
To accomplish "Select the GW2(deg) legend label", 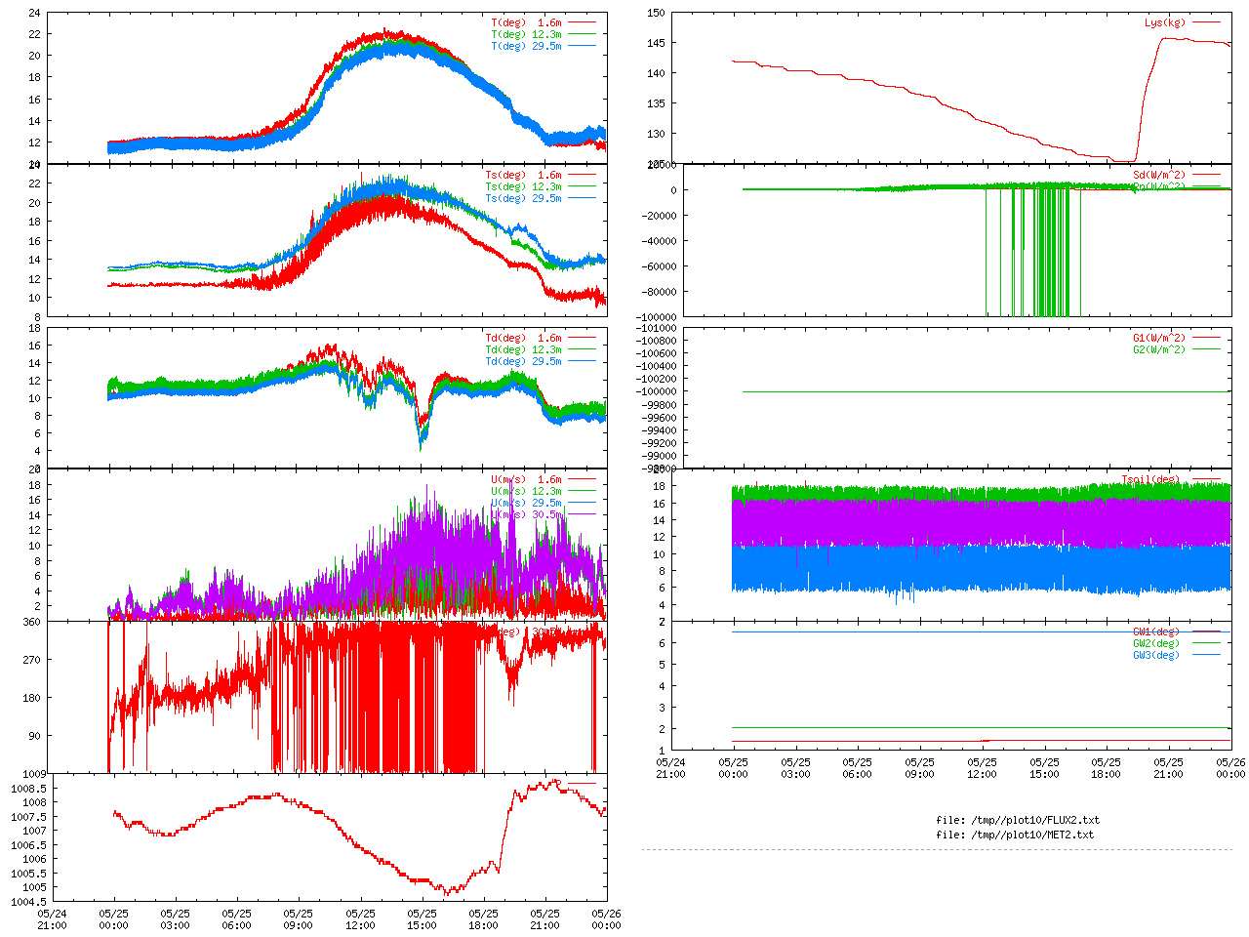I will tap(1156, 644).
